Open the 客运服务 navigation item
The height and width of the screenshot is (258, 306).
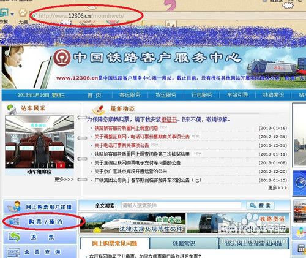pos(130,95)
